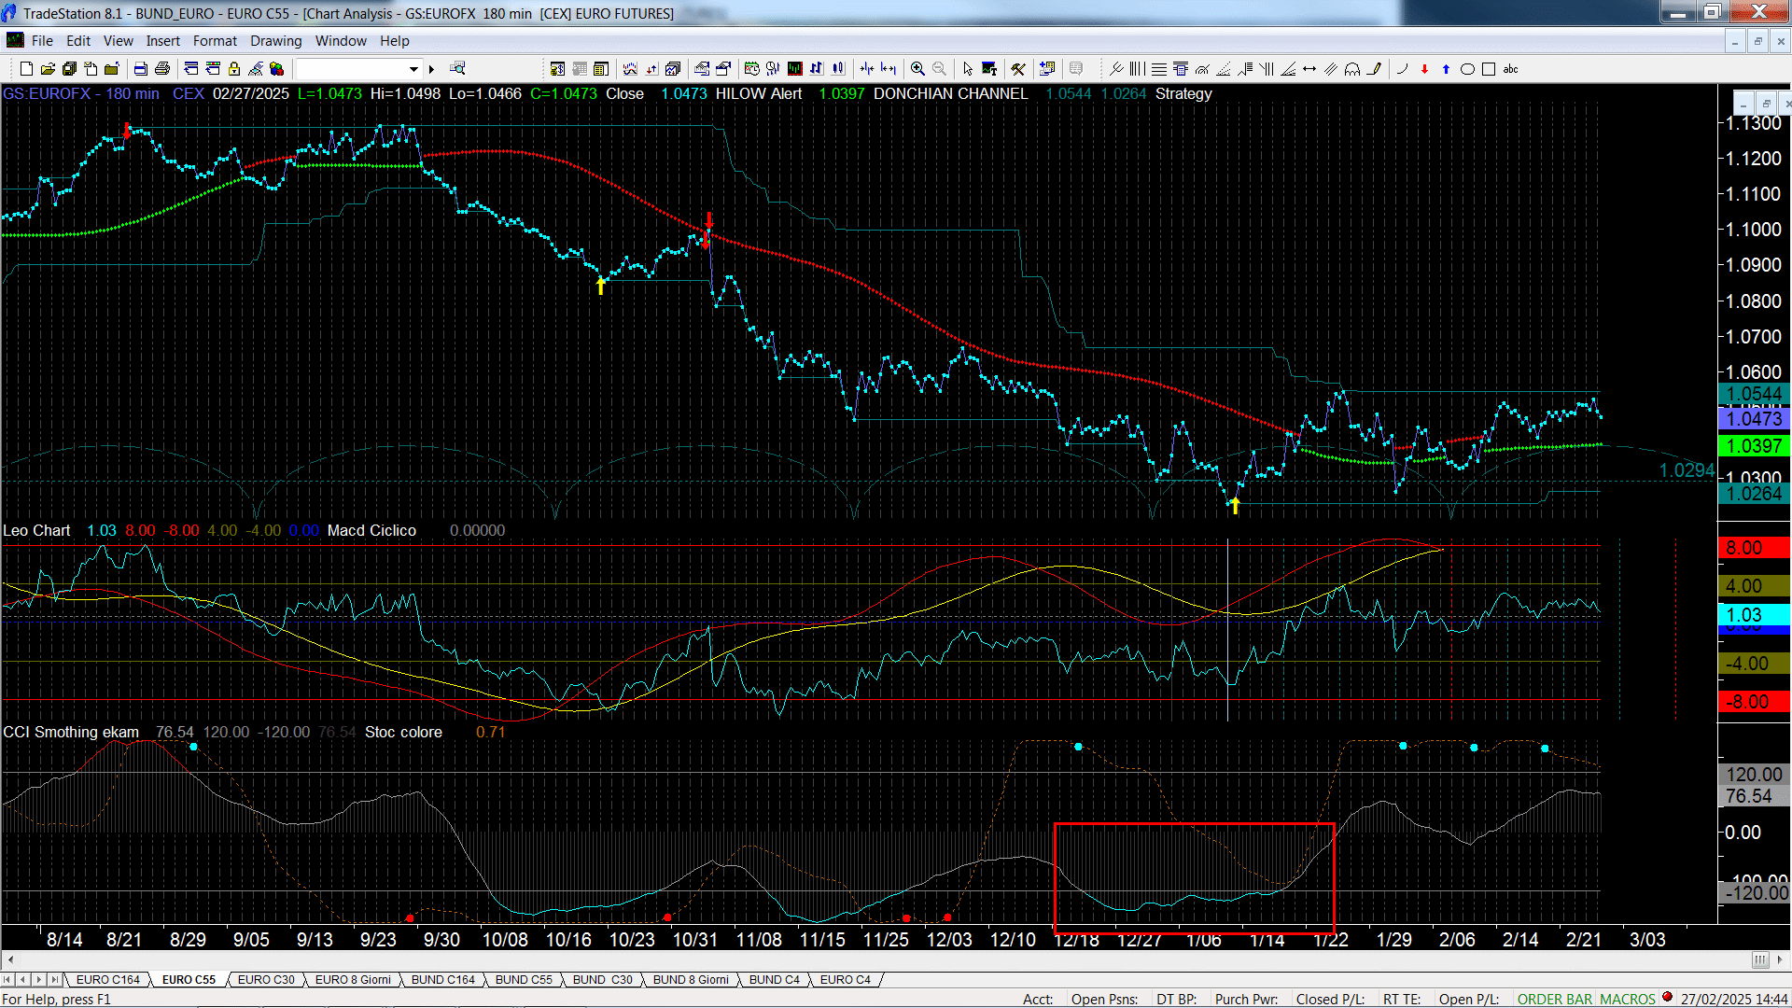Click the pencil eraser drawing icon
1792x1008 pixels.
pyautogui.click(x=1374, y=68)
